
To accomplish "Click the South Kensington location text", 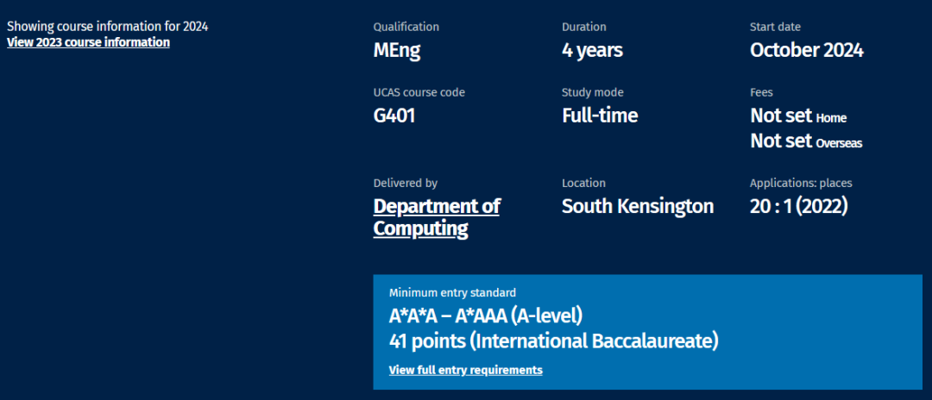I will coord(637,207).
